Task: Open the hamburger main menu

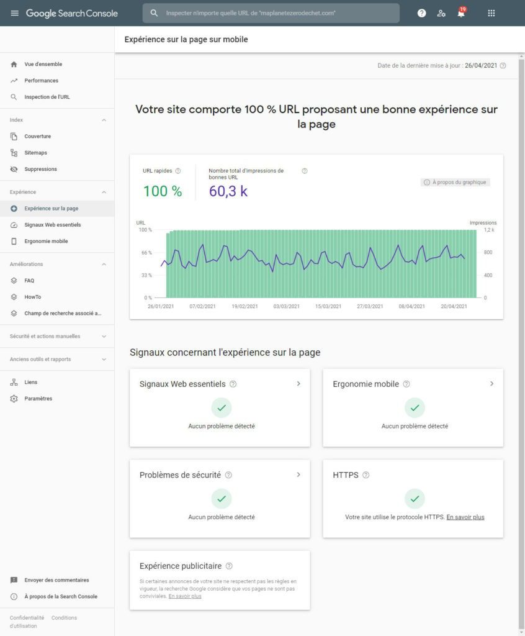Action: [15, 13]
